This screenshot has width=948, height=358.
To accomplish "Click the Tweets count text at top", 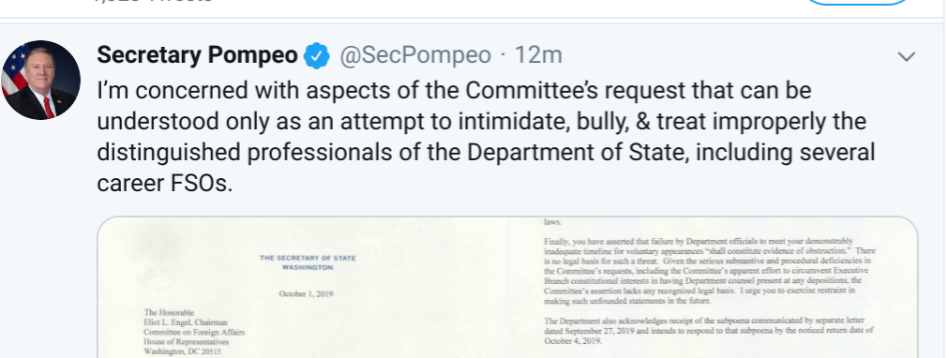I will (152, 2).
